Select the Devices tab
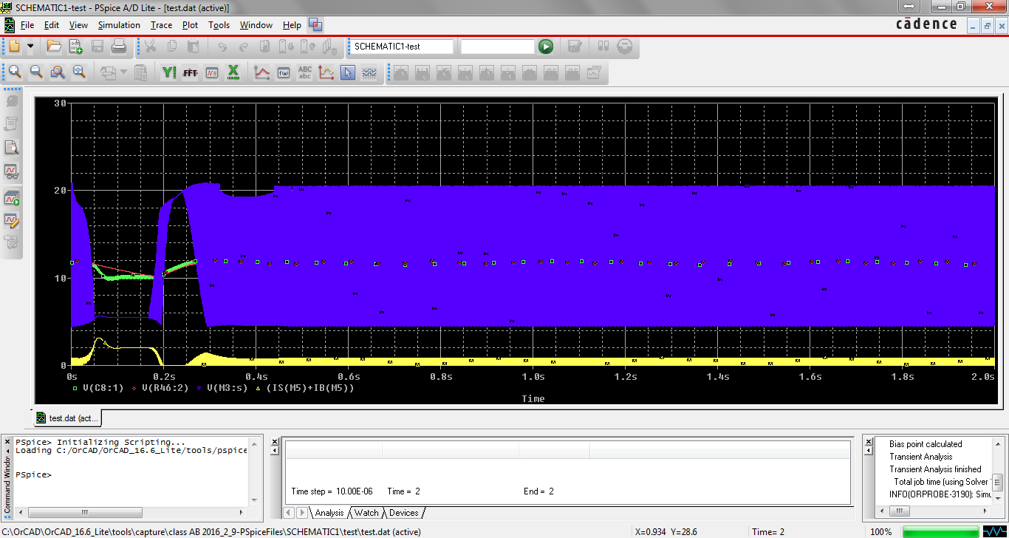1009x538 pixels. 404,513
